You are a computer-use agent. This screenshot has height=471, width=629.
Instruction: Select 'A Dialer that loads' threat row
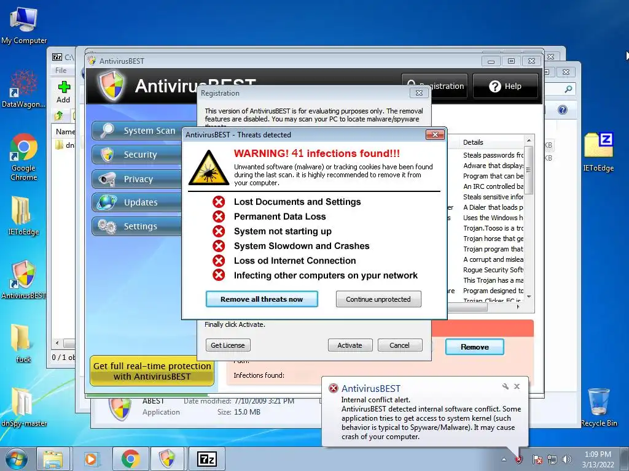[493, 207]
